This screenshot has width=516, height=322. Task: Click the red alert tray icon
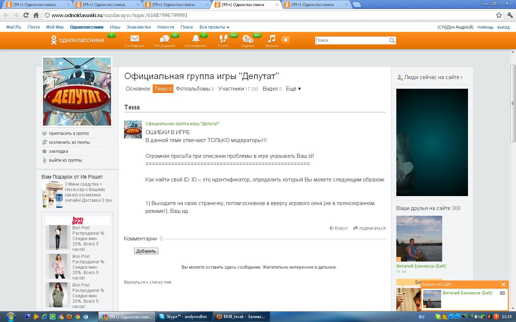[496, 317]
